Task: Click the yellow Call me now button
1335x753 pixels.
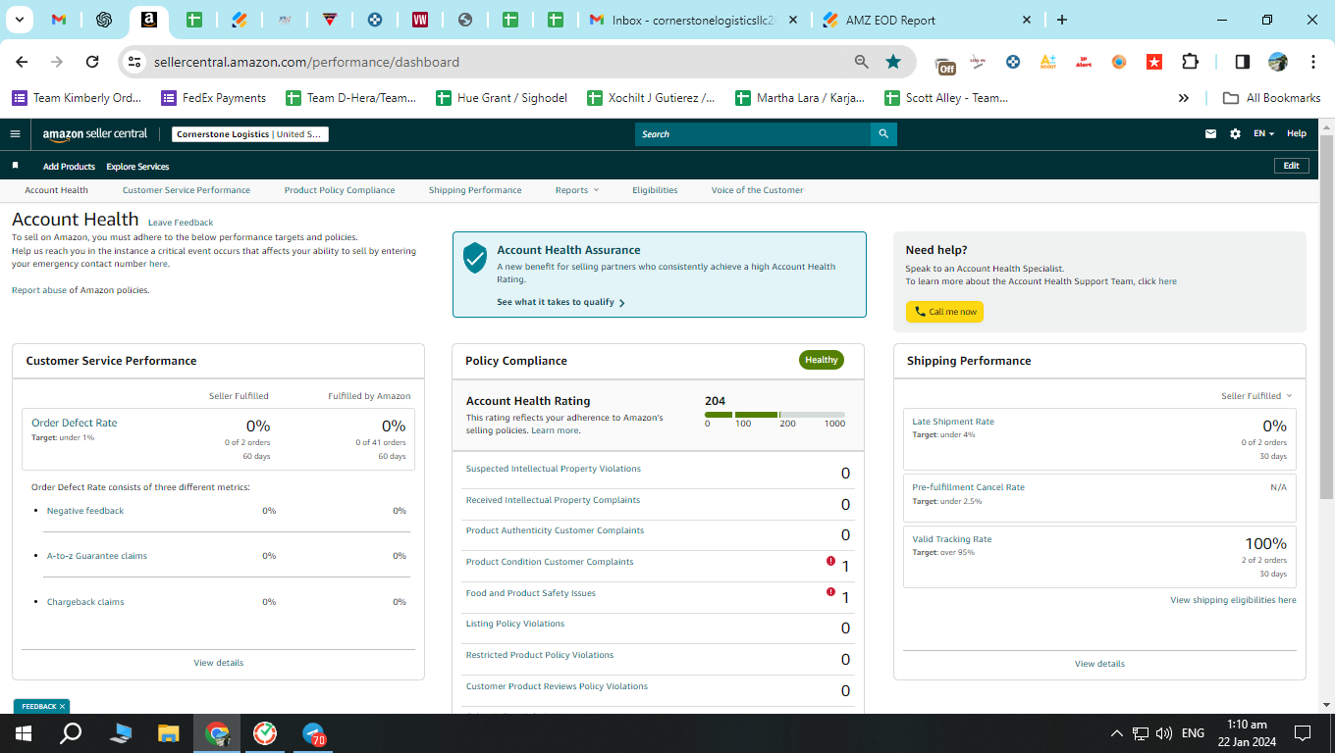Action: coord(944,312)
